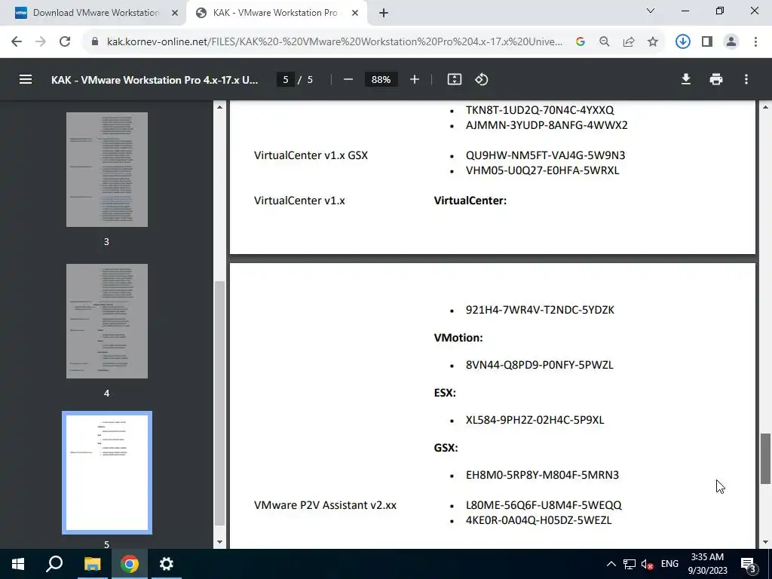
Task: Click the ENG language indicator
Action: (669, 564)
